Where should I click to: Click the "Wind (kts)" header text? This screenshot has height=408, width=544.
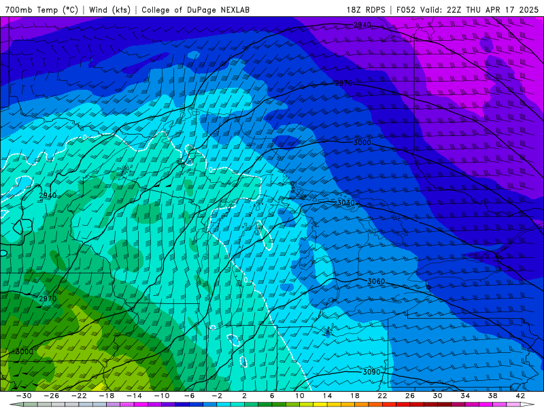click(109, 10)
